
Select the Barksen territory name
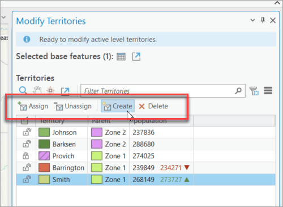coord(64,144)
